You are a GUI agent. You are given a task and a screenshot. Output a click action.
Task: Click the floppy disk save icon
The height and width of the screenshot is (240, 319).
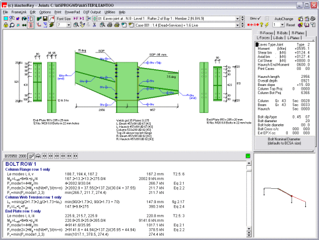tap(45, 19)
